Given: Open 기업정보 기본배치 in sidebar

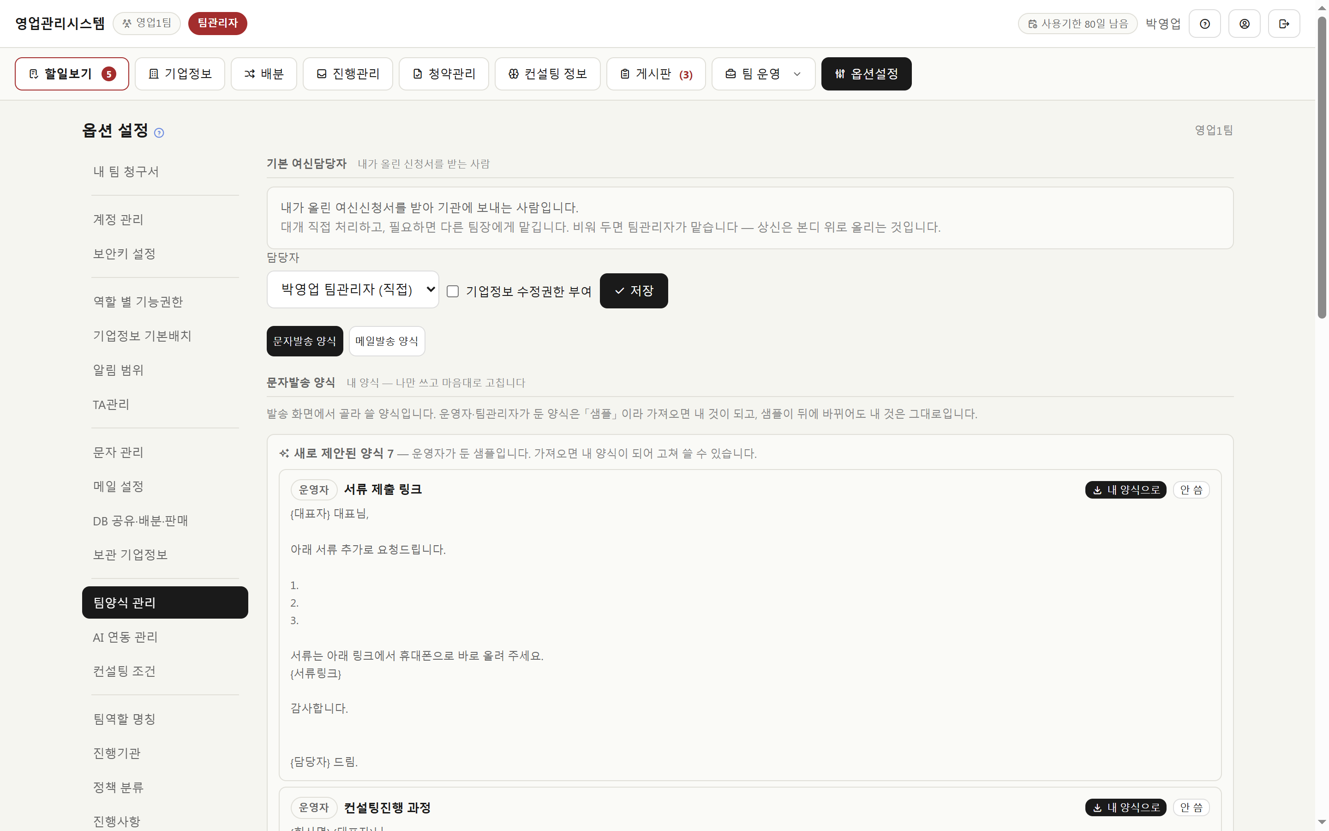Looking at the screenshot, I should point(165,335).
